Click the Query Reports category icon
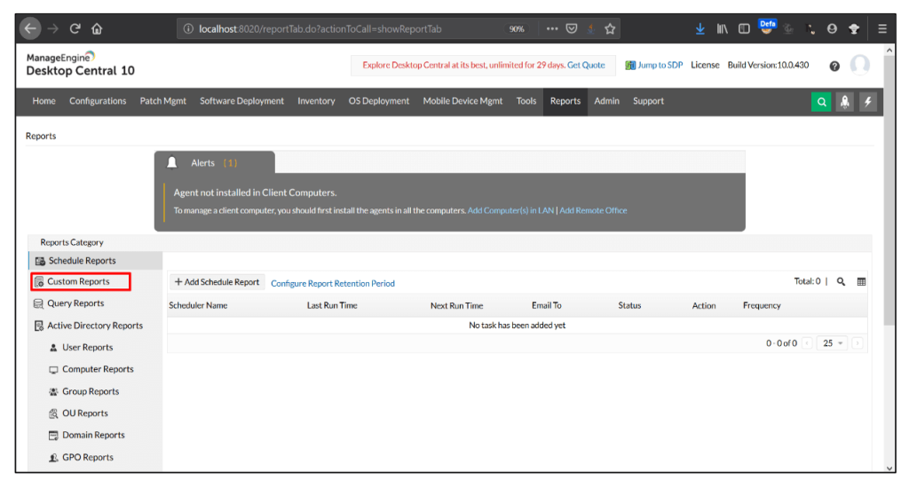The width and height of the screenshot is (909, 488). tap(38, 303)
